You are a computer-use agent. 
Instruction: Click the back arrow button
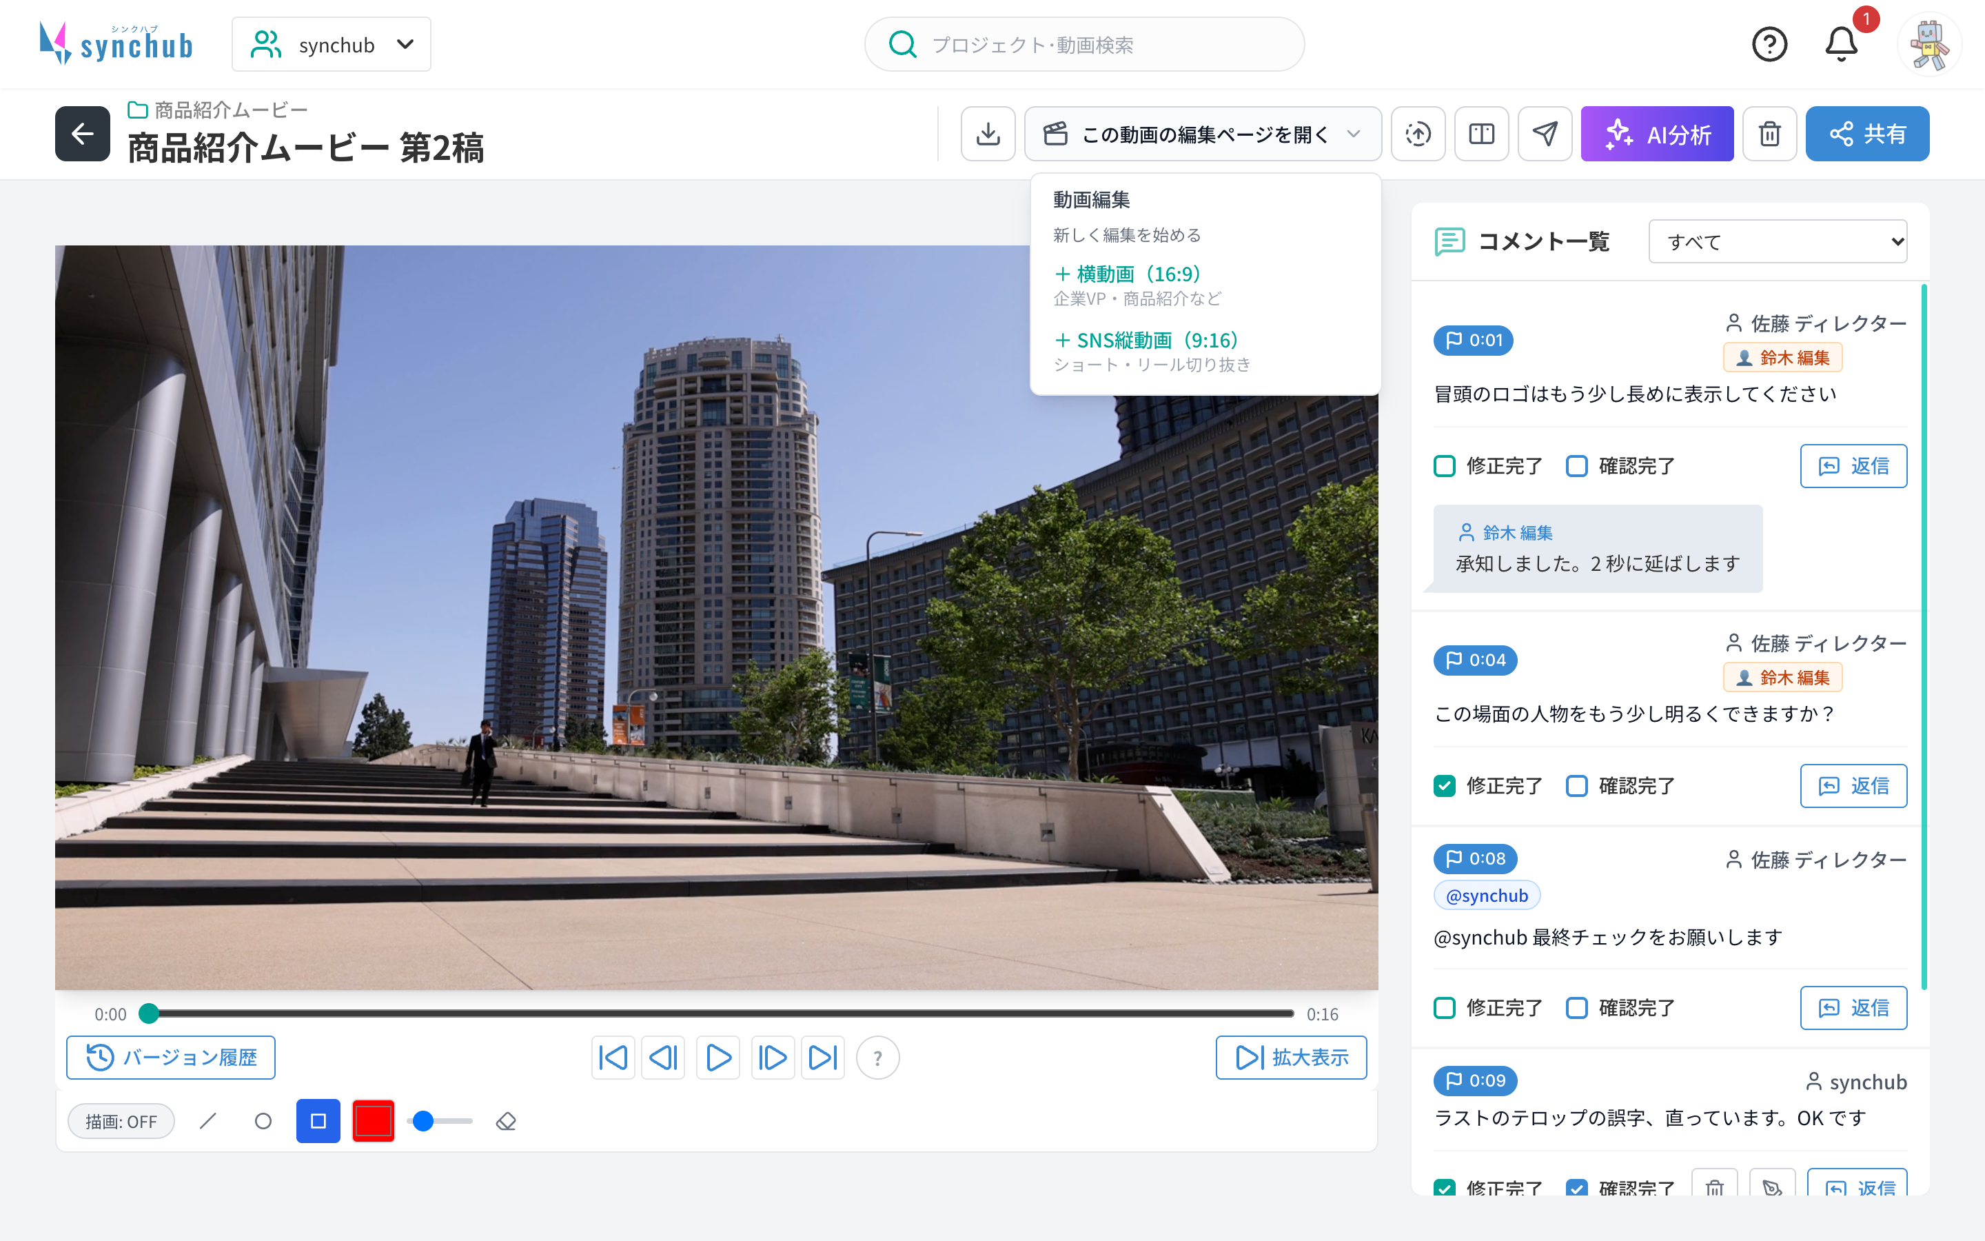(82, 134)
